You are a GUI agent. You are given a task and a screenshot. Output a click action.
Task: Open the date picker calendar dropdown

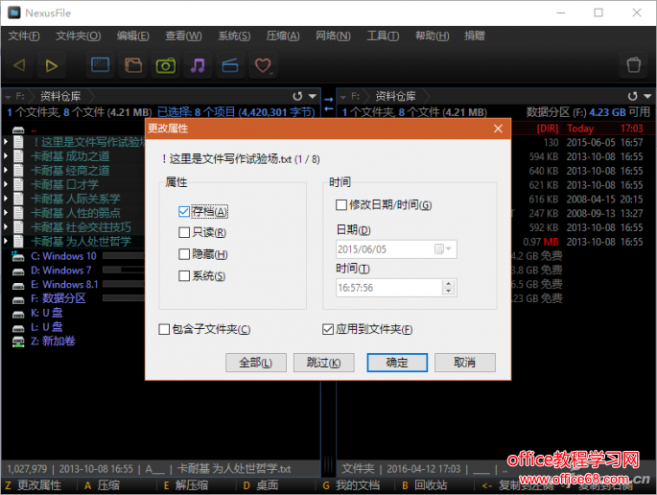click(x=442, y=249)
